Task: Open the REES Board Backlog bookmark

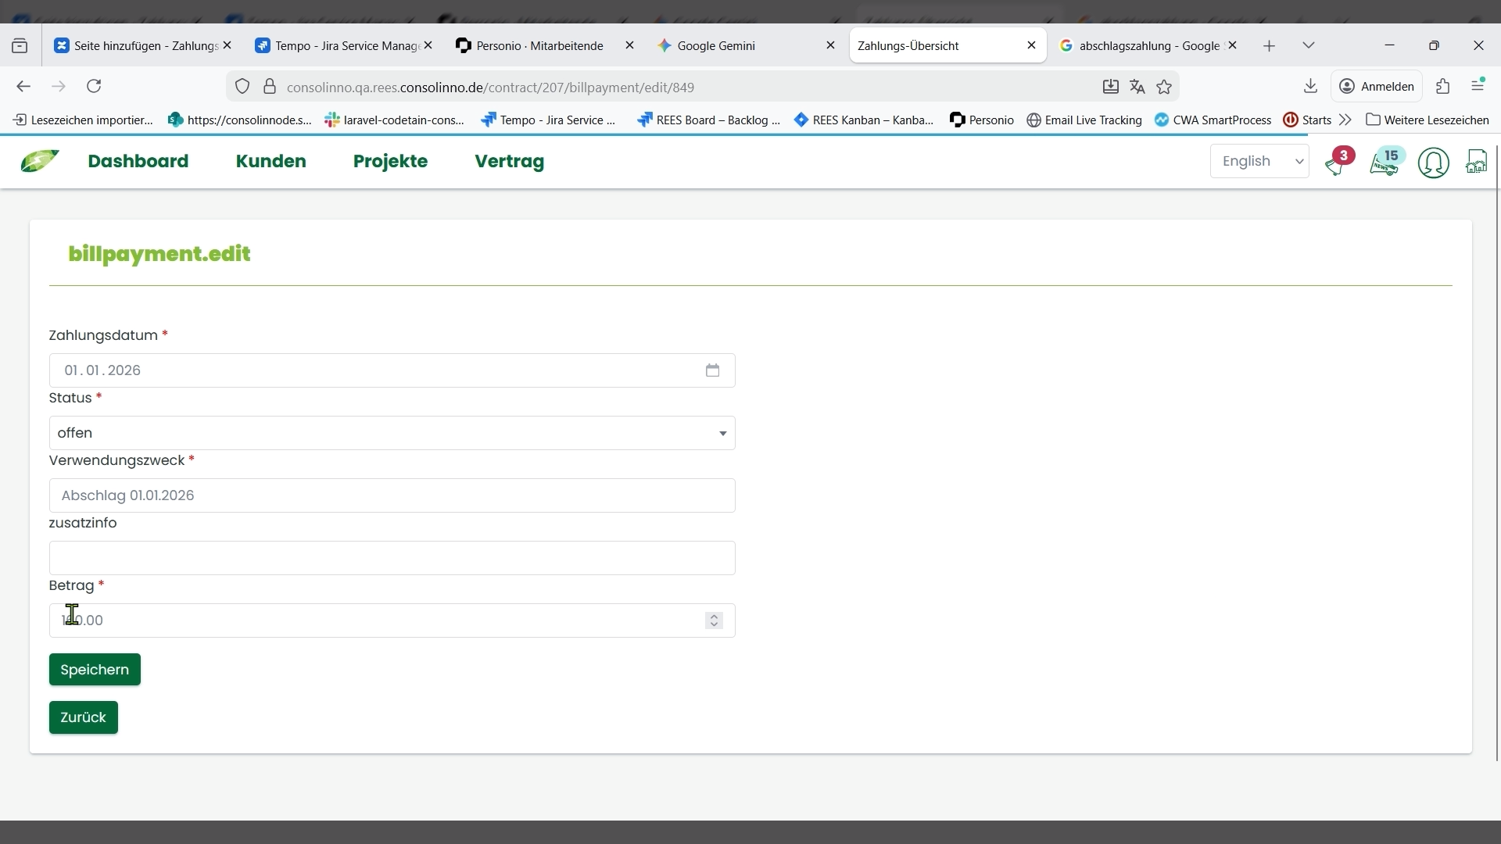Action: coord(709,120)
